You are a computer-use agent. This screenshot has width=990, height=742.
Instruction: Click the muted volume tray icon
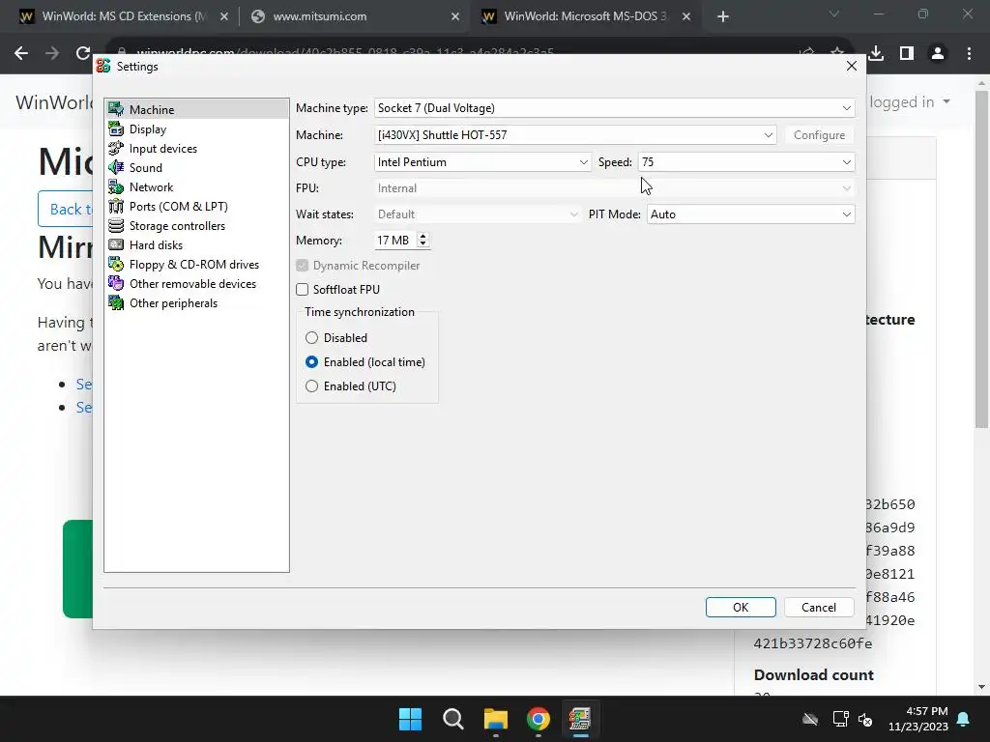[865, 719]
